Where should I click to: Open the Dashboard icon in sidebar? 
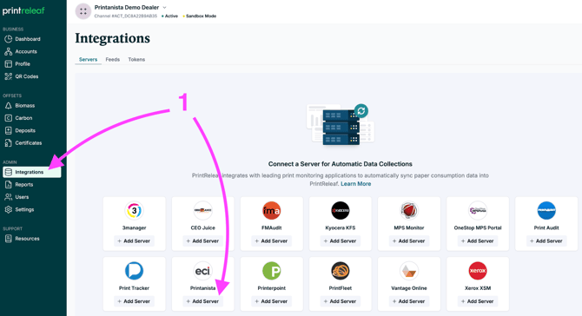click(x=8, y=39)
